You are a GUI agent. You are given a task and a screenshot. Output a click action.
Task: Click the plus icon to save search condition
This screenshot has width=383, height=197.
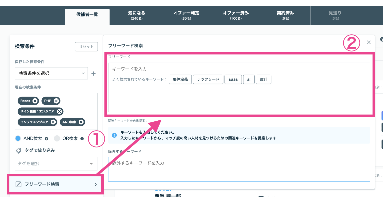[93, 74]
